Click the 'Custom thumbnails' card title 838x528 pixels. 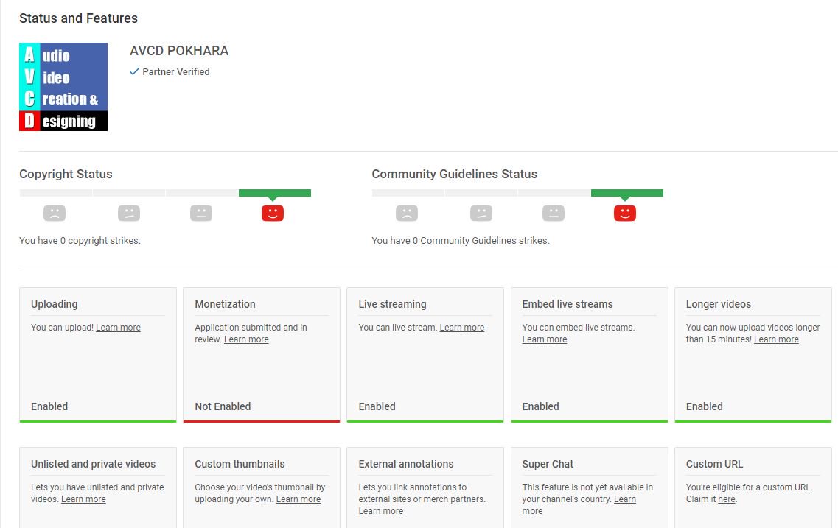click(240, 464)
